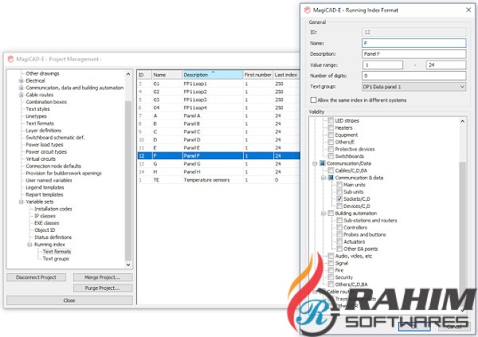Image resolution: width=478 pixels, height=337 pixels.
Task: Sort table by Name column header
Action: pos(167,75)
